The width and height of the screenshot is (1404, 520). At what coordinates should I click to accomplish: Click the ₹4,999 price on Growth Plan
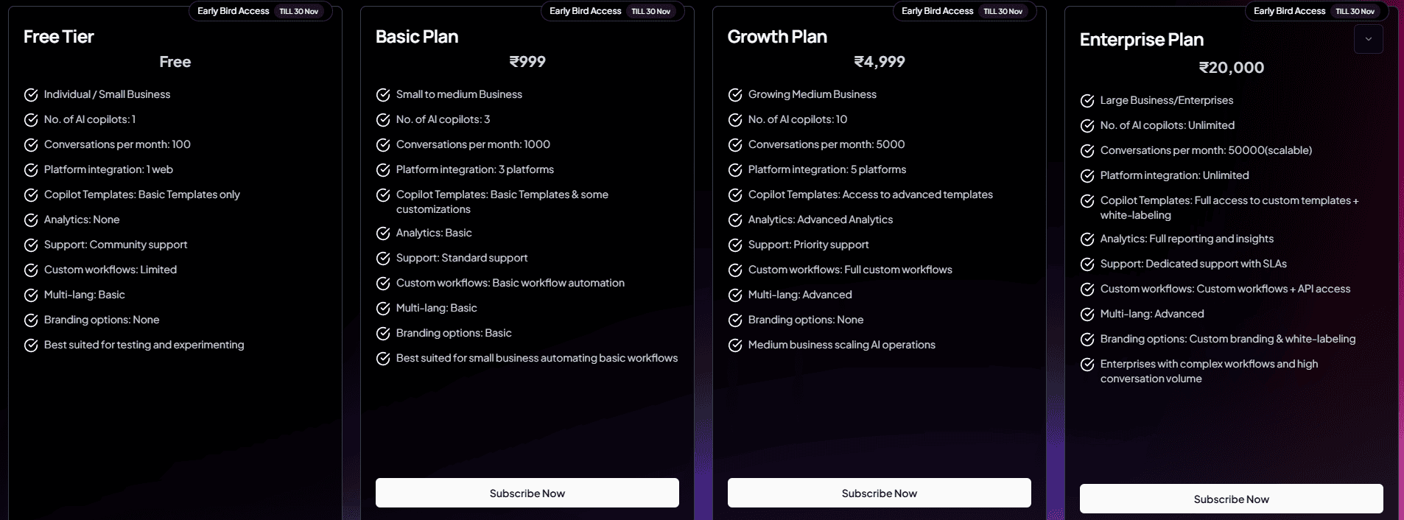(x=879, y=62)
